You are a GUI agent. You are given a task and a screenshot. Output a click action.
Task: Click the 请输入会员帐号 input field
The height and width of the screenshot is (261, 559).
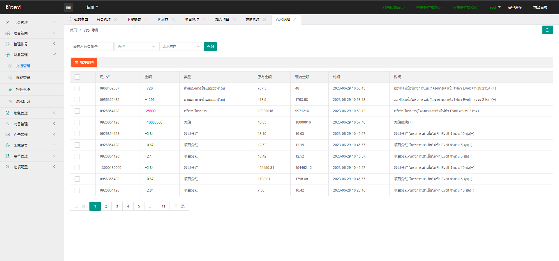click(91, 47)
